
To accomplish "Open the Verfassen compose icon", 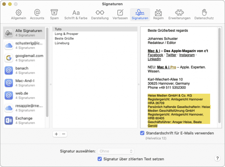I will pyautogui.click(x=120, y=13).
